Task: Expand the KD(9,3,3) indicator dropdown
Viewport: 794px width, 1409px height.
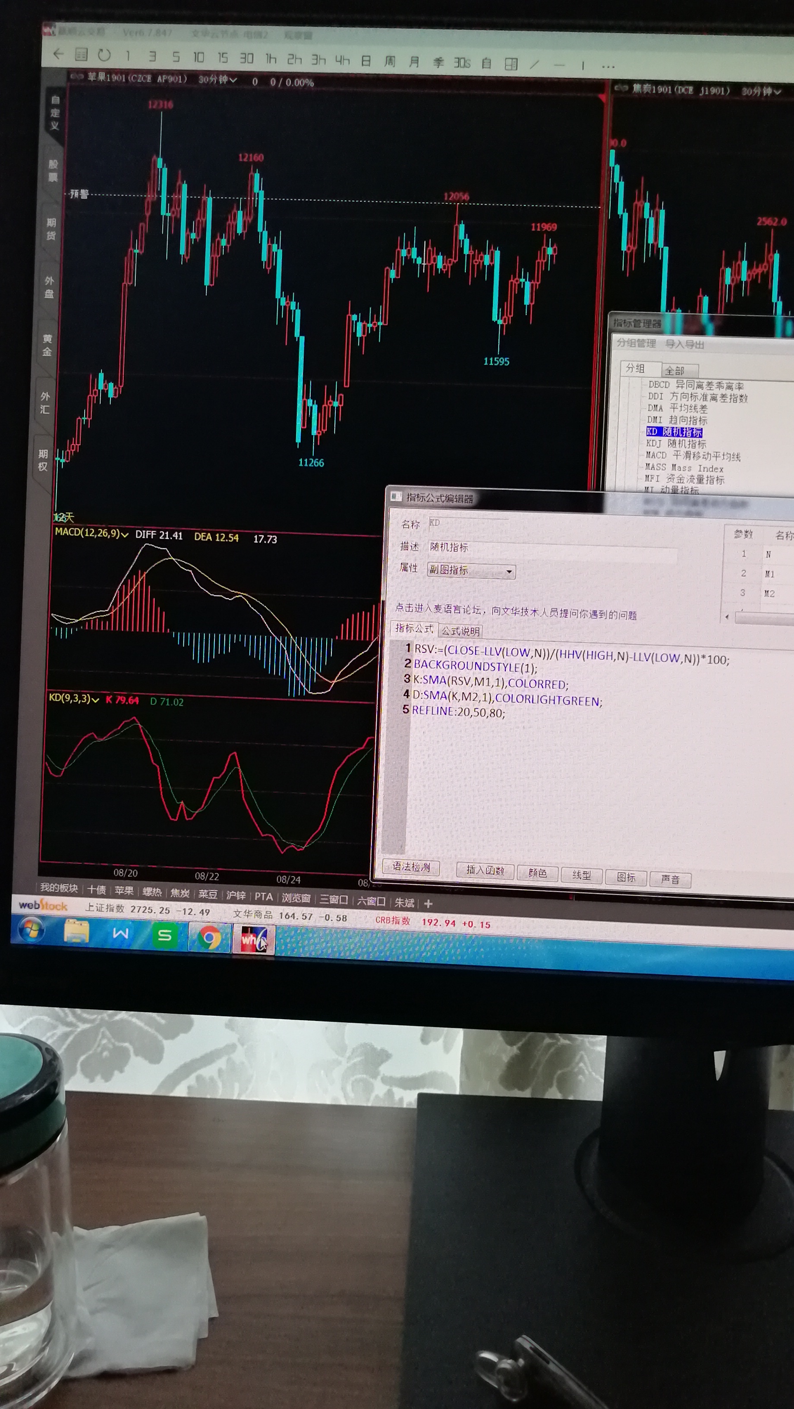Action: pos(74,698)
